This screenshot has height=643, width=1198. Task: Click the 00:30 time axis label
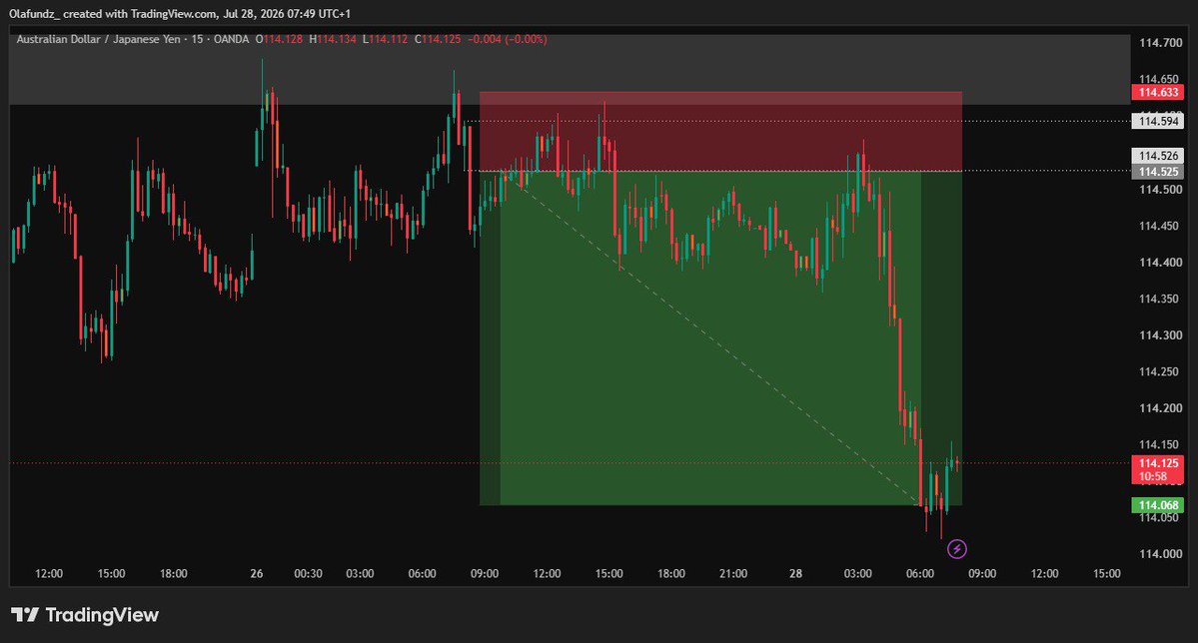click(308, 573)
